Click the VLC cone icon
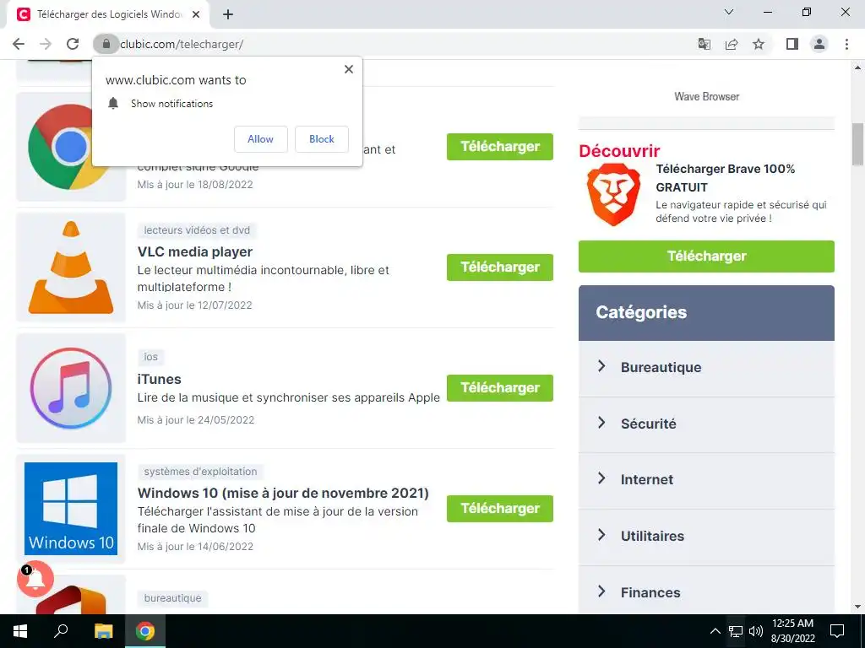Viewport: 865px width, 648px height. click(71, 267)
